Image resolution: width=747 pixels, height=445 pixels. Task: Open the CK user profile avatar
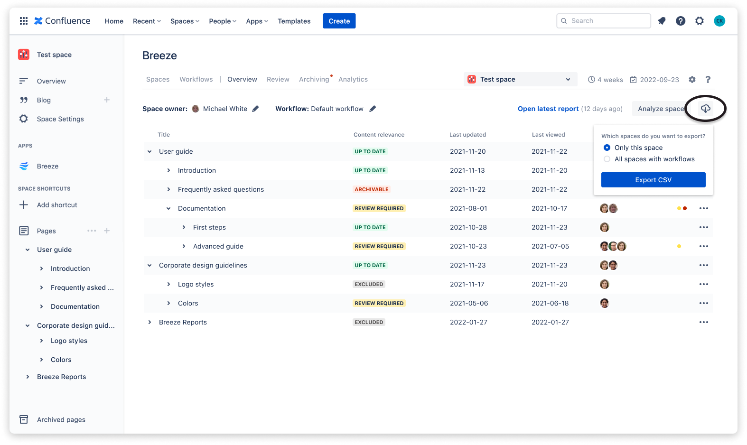click(719, 21)
